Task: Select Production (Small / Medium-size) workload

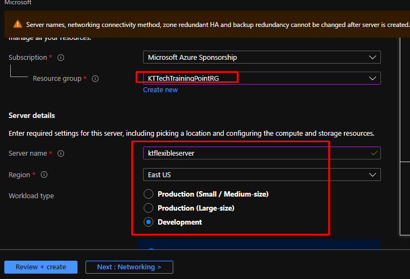Action: click(x=149, y=194)
